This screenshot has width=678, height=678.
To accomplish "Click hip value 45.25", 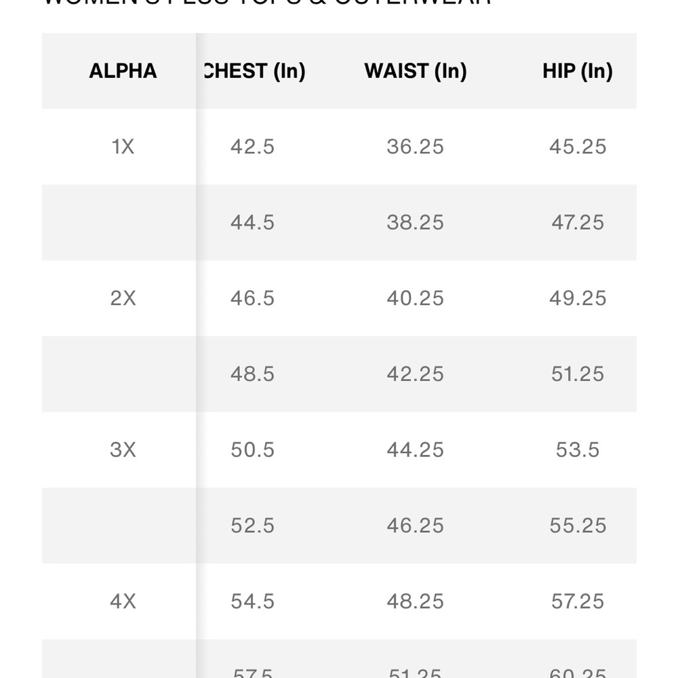I will click(x=578, y=146).
